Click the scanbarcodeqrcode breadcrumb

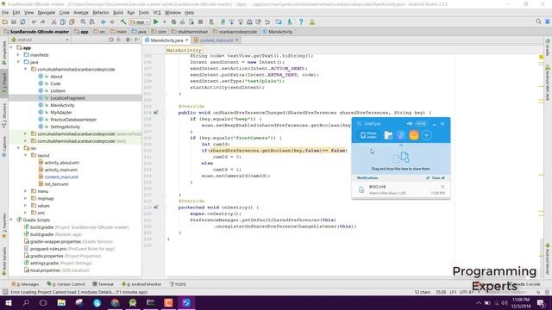235,32
